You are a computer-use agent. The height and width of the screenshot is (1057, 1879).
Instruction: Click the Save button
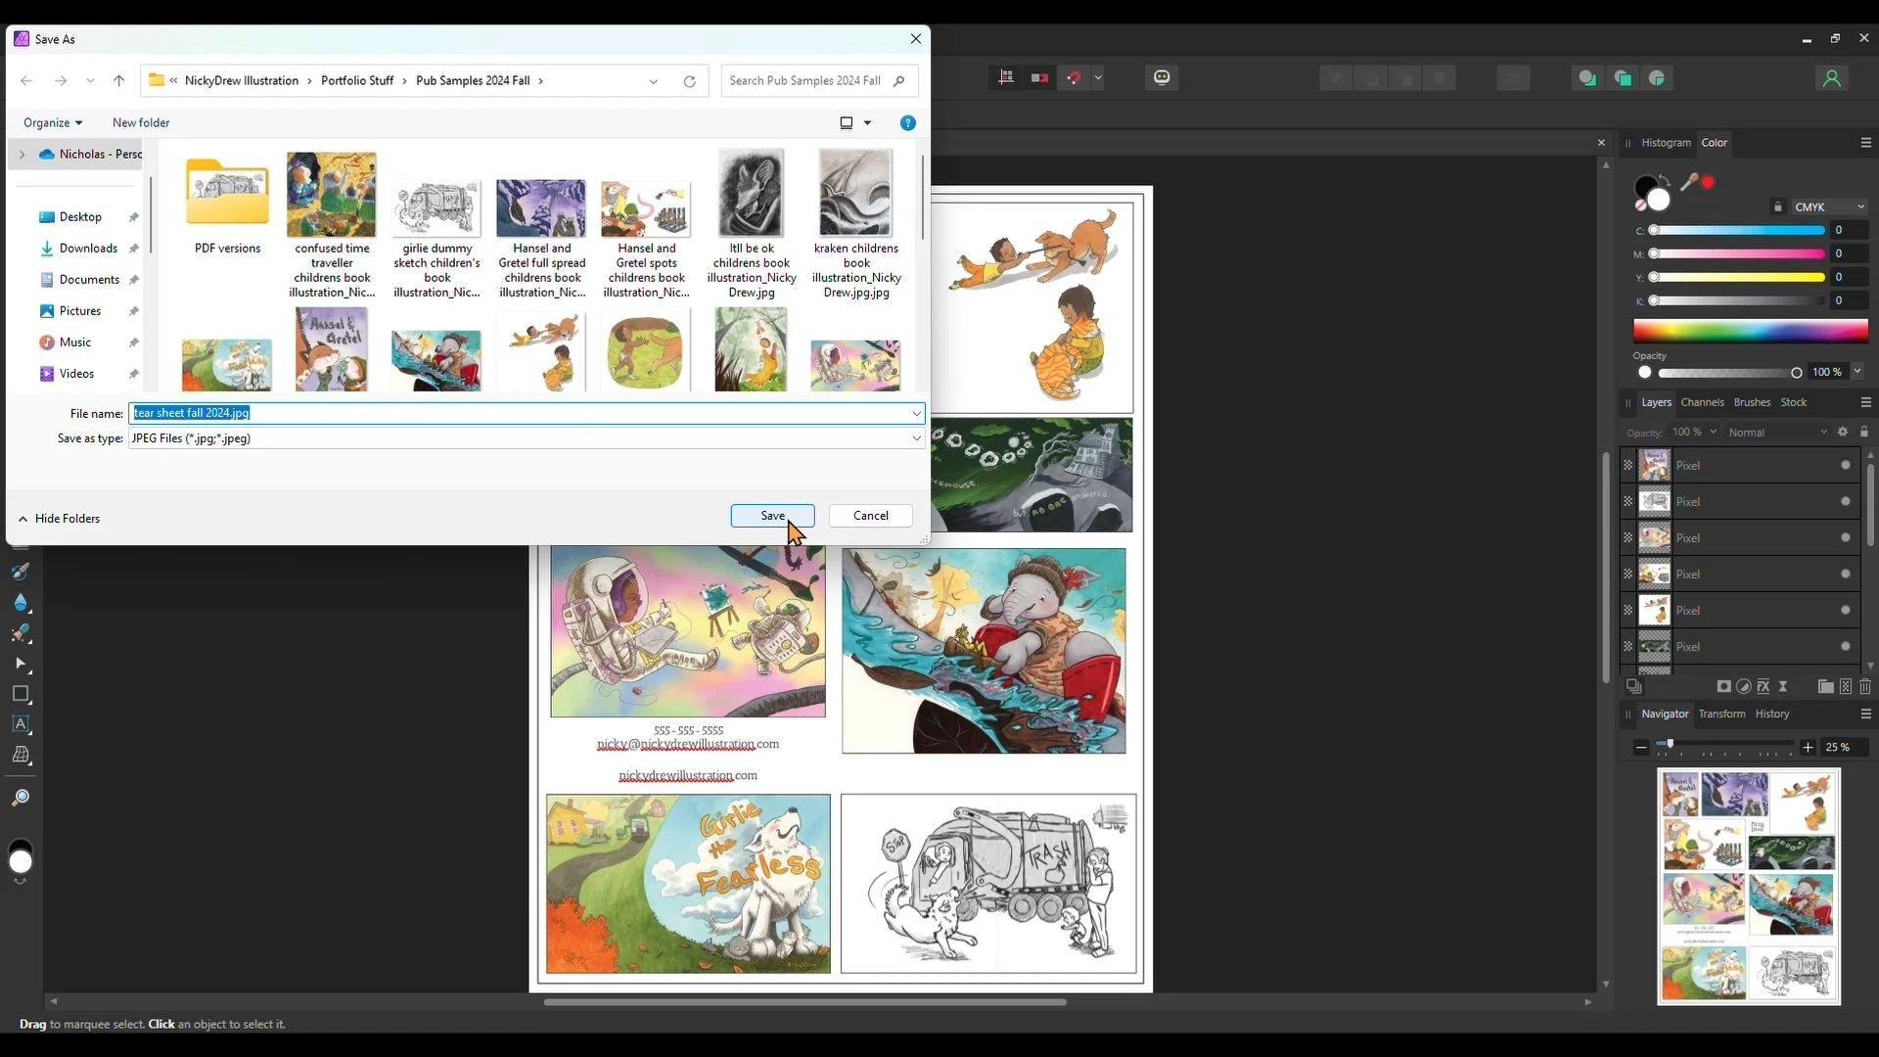[x=772, y=516]
